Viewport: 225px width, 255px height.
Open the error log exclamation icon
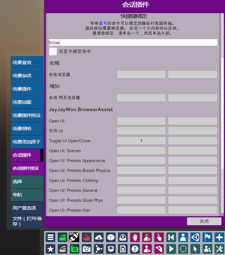point(135,249)
